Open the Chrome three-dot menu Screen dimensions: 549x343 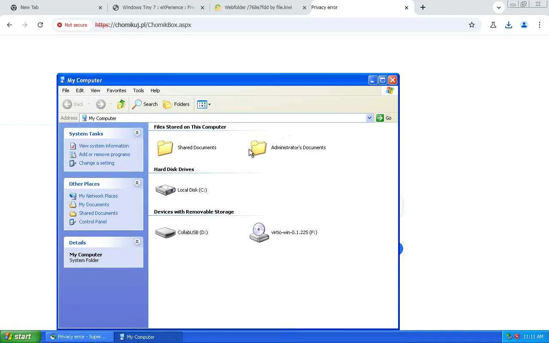540,25
